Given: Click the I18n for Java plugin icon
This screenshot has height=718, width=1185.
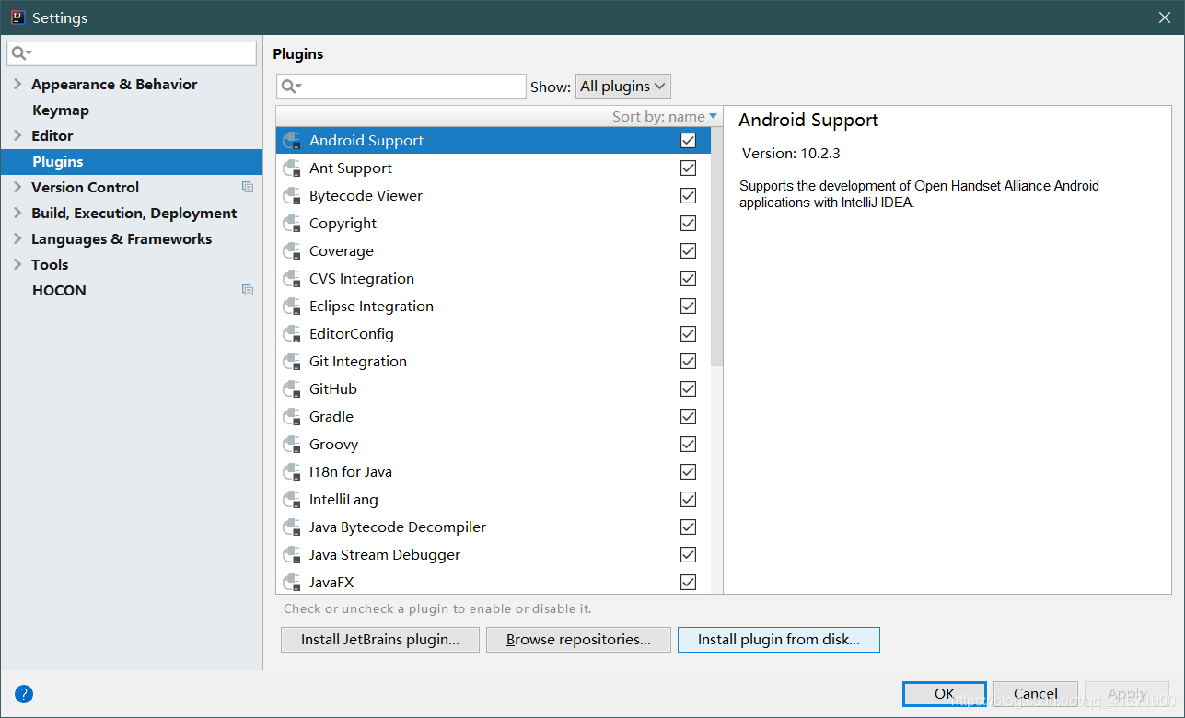Looking at the screenshot, I should point(293,472).
